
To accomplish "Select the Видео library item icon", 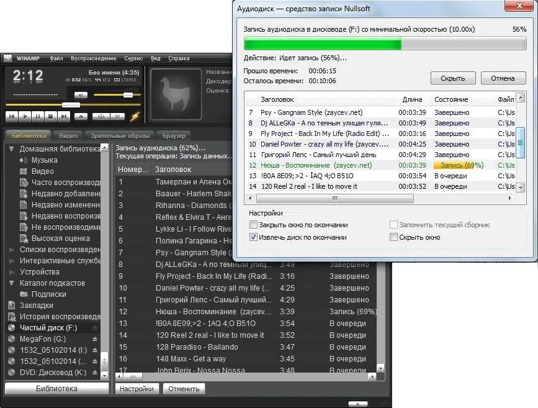I will [x=24, y=171].
